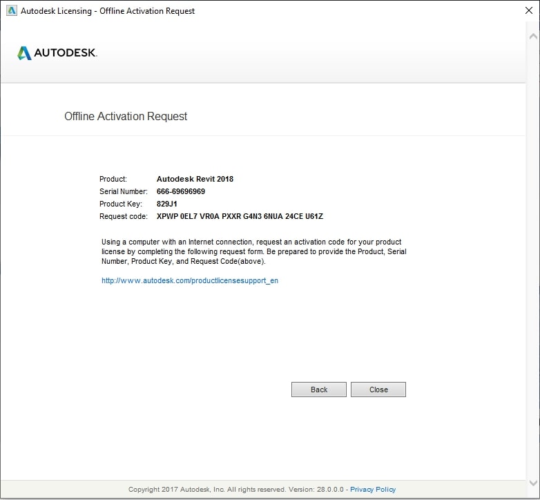This screenshot has height=500, width=540.
Task: Click the Autodesk app icon in title bar
Action: tap(12, 11)
